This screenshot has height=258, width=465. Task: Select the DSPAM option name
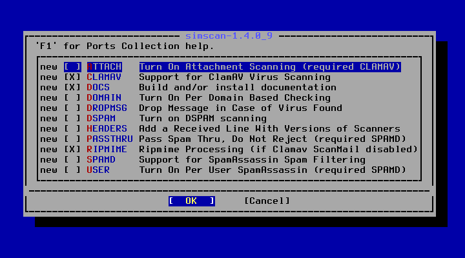point(101,119)
